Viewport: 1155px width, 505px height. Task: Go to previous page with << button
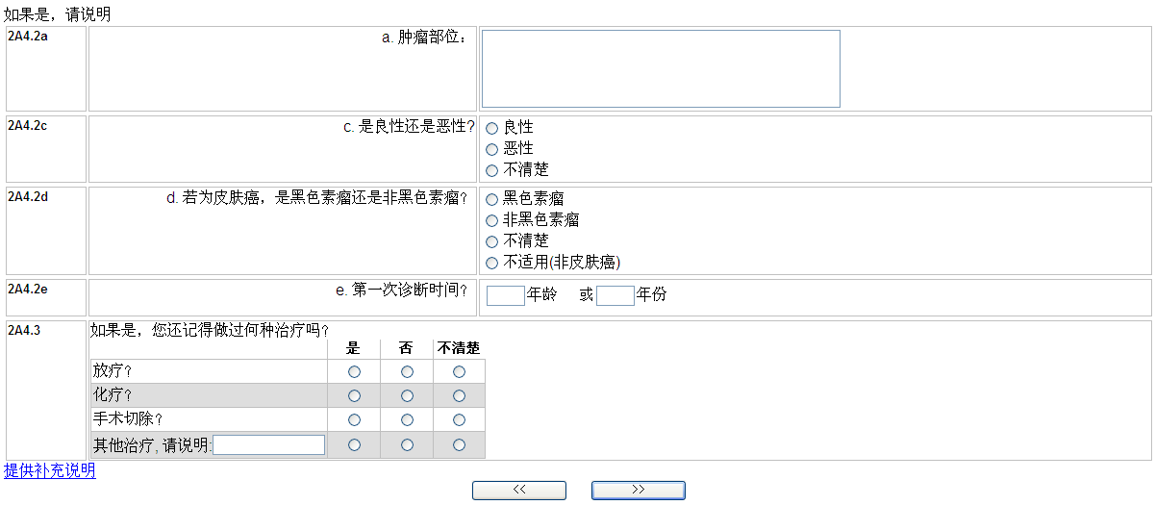point(519,491)
